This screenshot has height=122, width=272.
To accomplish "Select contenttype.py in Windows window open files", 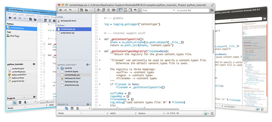I will coord(22,28).
